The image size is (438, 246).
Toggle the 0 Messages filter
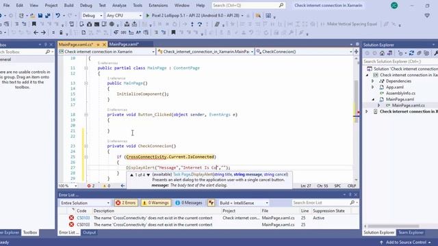(x=189, y=203)
